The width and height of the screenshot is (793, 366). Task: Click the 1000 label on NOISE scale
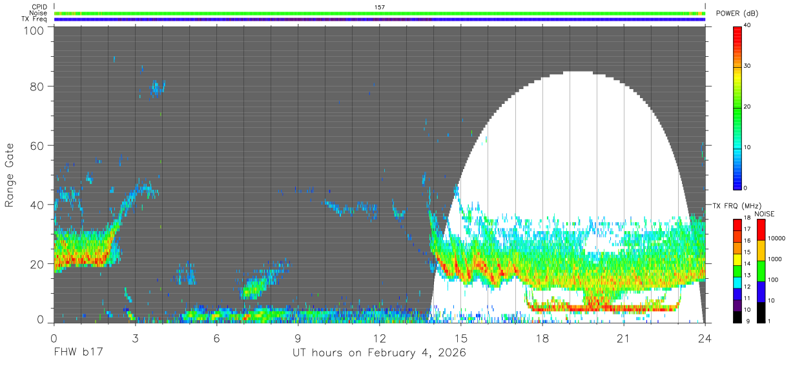pyautogui.click(x=774, y=259)
